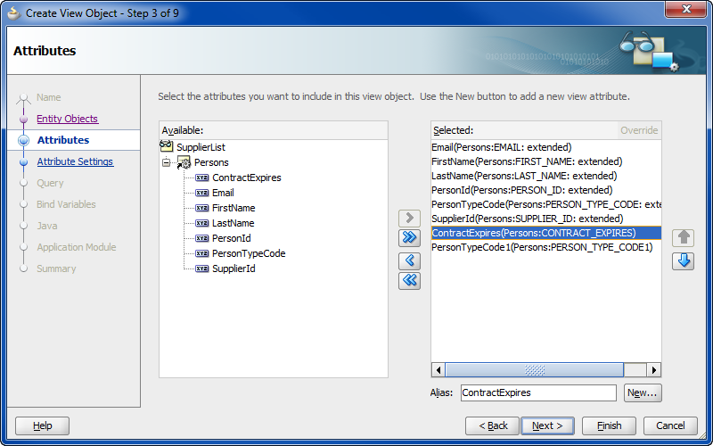
Task: Collapse the Persons tree node
Action: pos(167,162)
